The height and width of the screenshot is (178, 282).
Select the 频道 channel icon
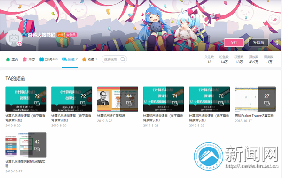64,59
